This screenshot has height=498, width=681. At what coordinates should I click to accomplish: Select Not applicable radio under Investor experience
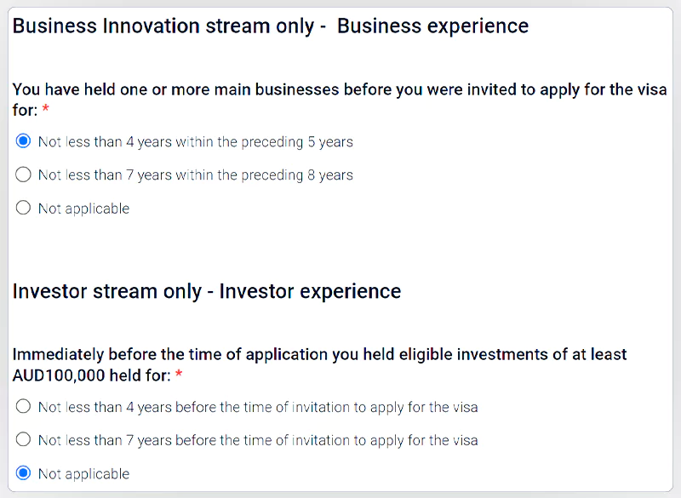[24, 473]
